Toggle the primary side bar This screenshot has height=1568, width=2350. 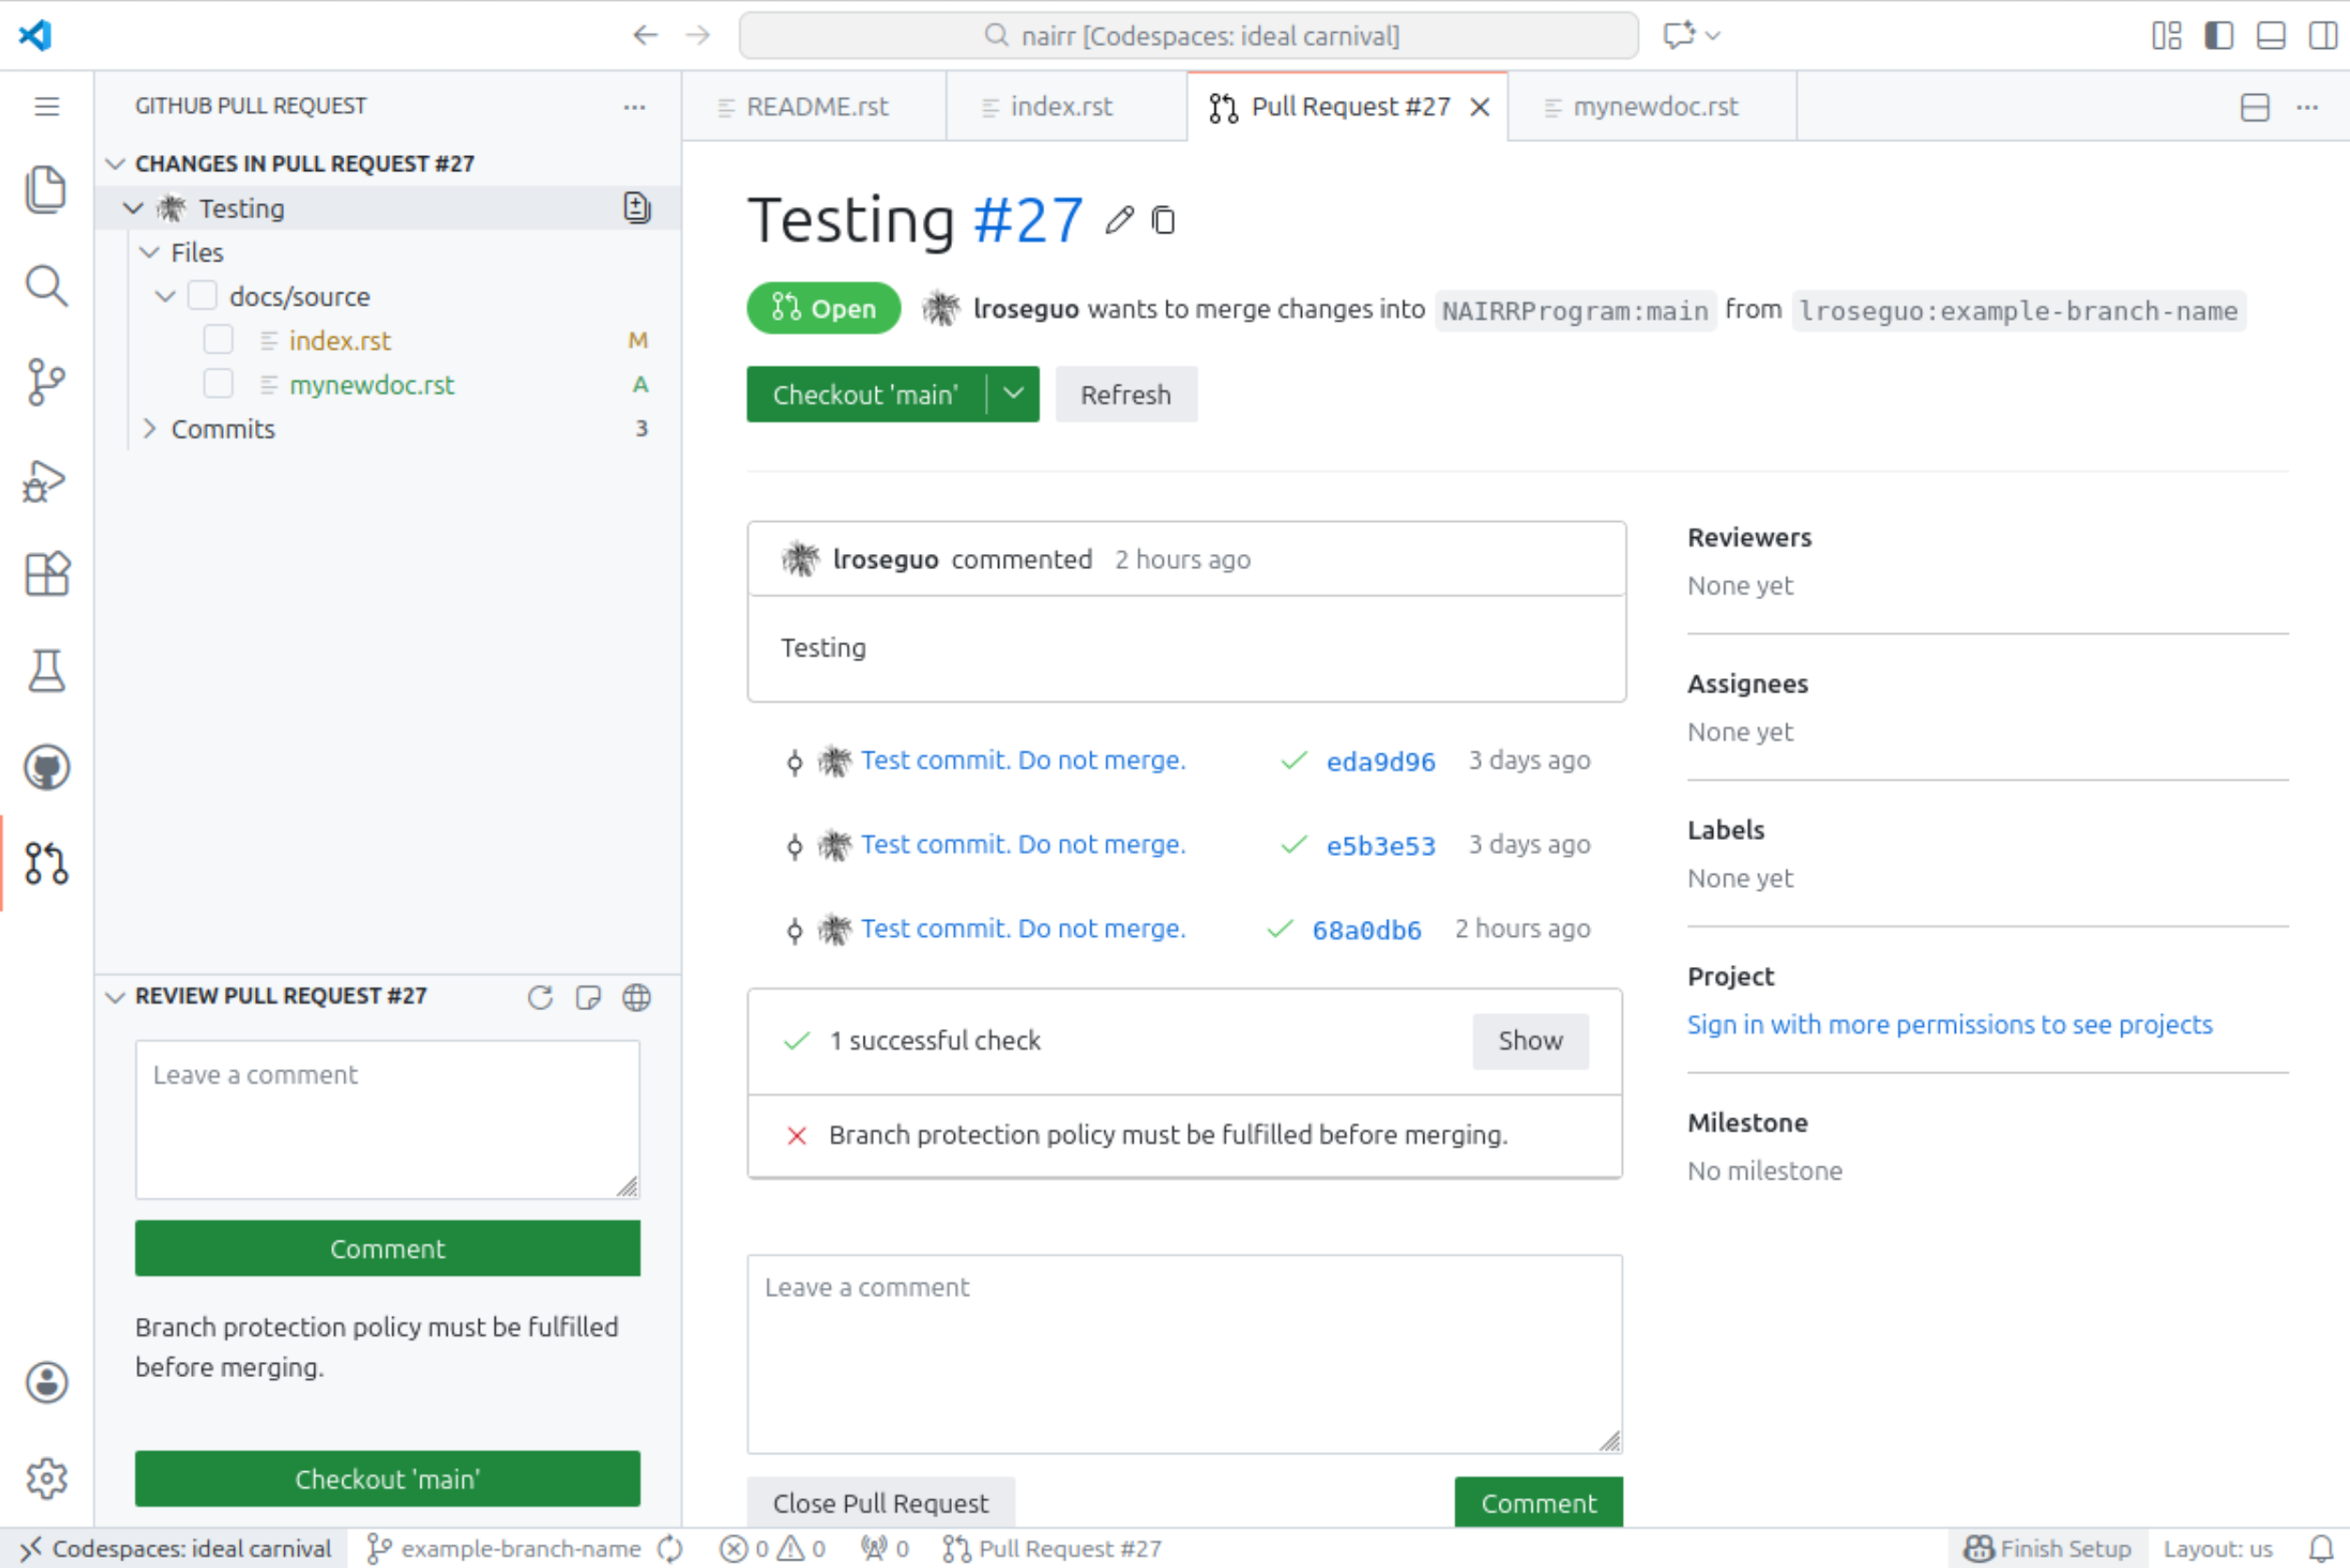2219,36
